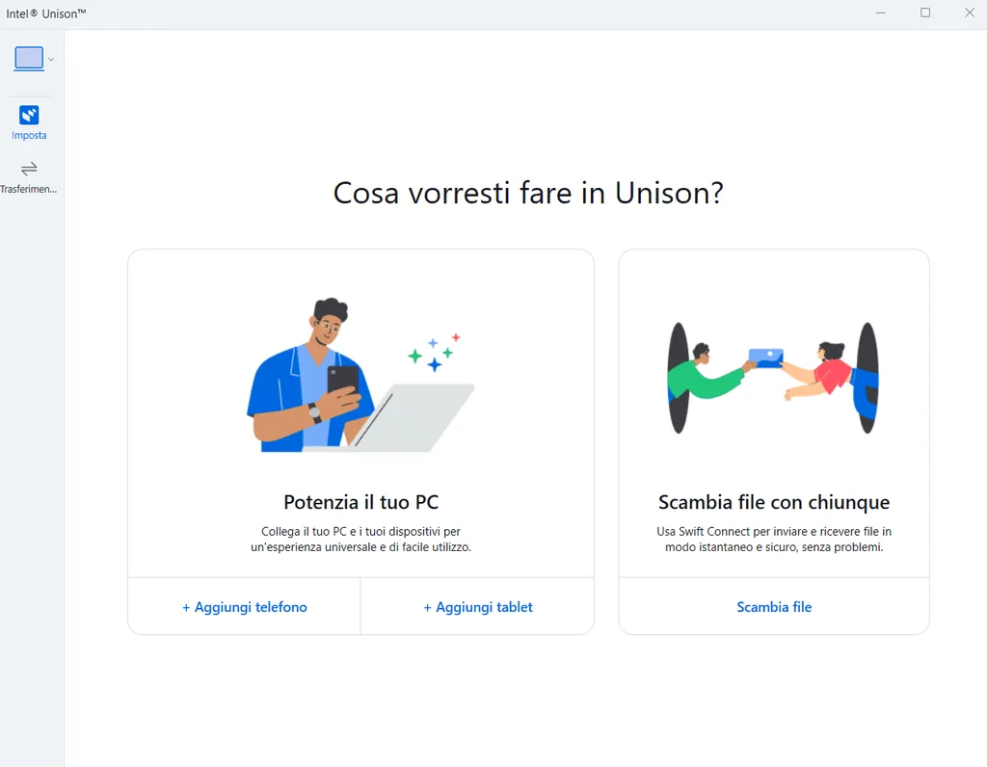Click the blue Unison logo icon above Imposta

tap(28, 116)
